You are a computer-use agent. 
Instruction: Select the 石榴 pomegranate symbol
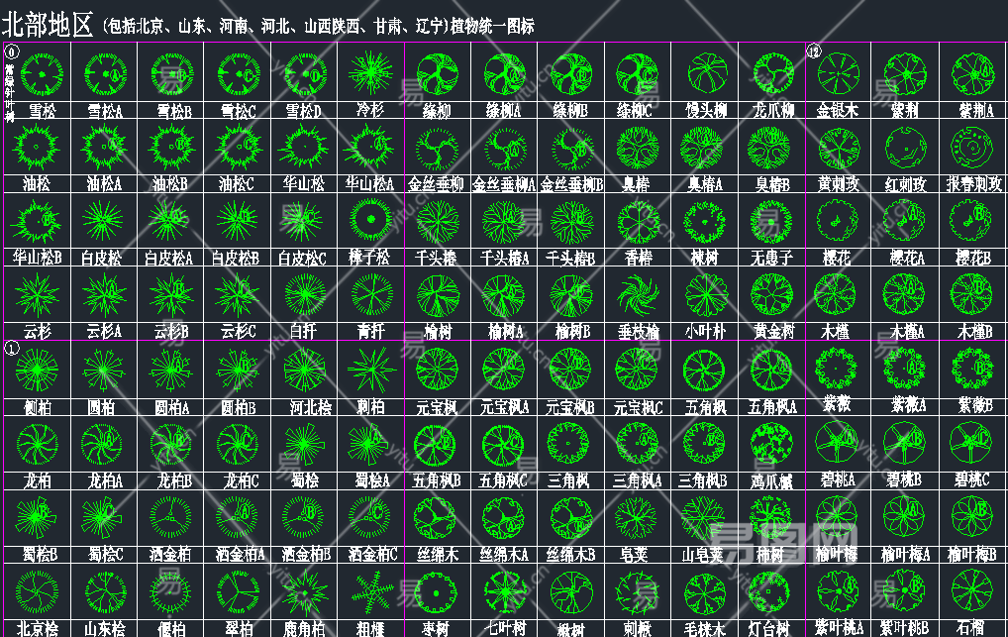point(972,590)
